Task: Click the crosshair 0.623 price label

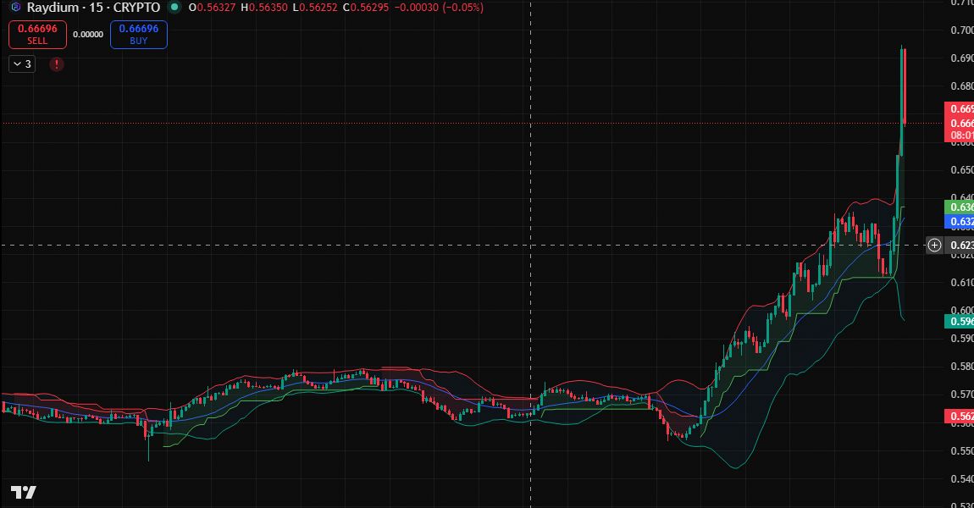Action: click(x=960, y=246)
